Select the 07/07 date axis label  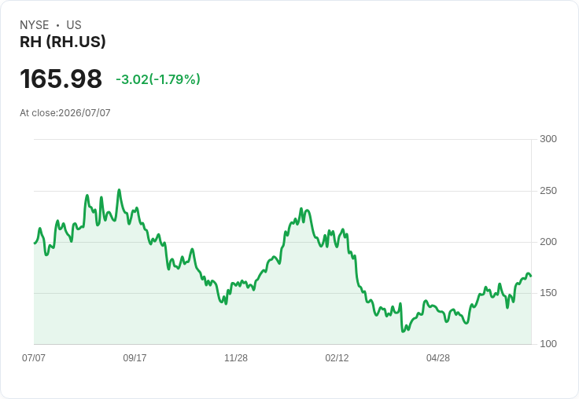pos(34,357)
